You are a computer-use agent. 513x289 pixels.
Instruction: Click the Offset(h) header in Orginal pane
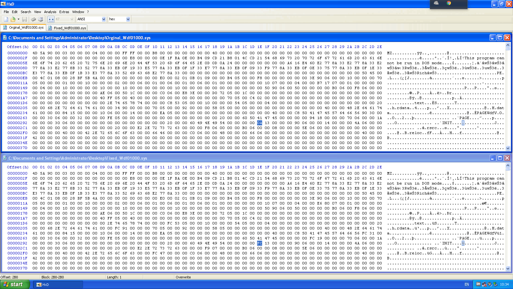click(x=18, y=47)
